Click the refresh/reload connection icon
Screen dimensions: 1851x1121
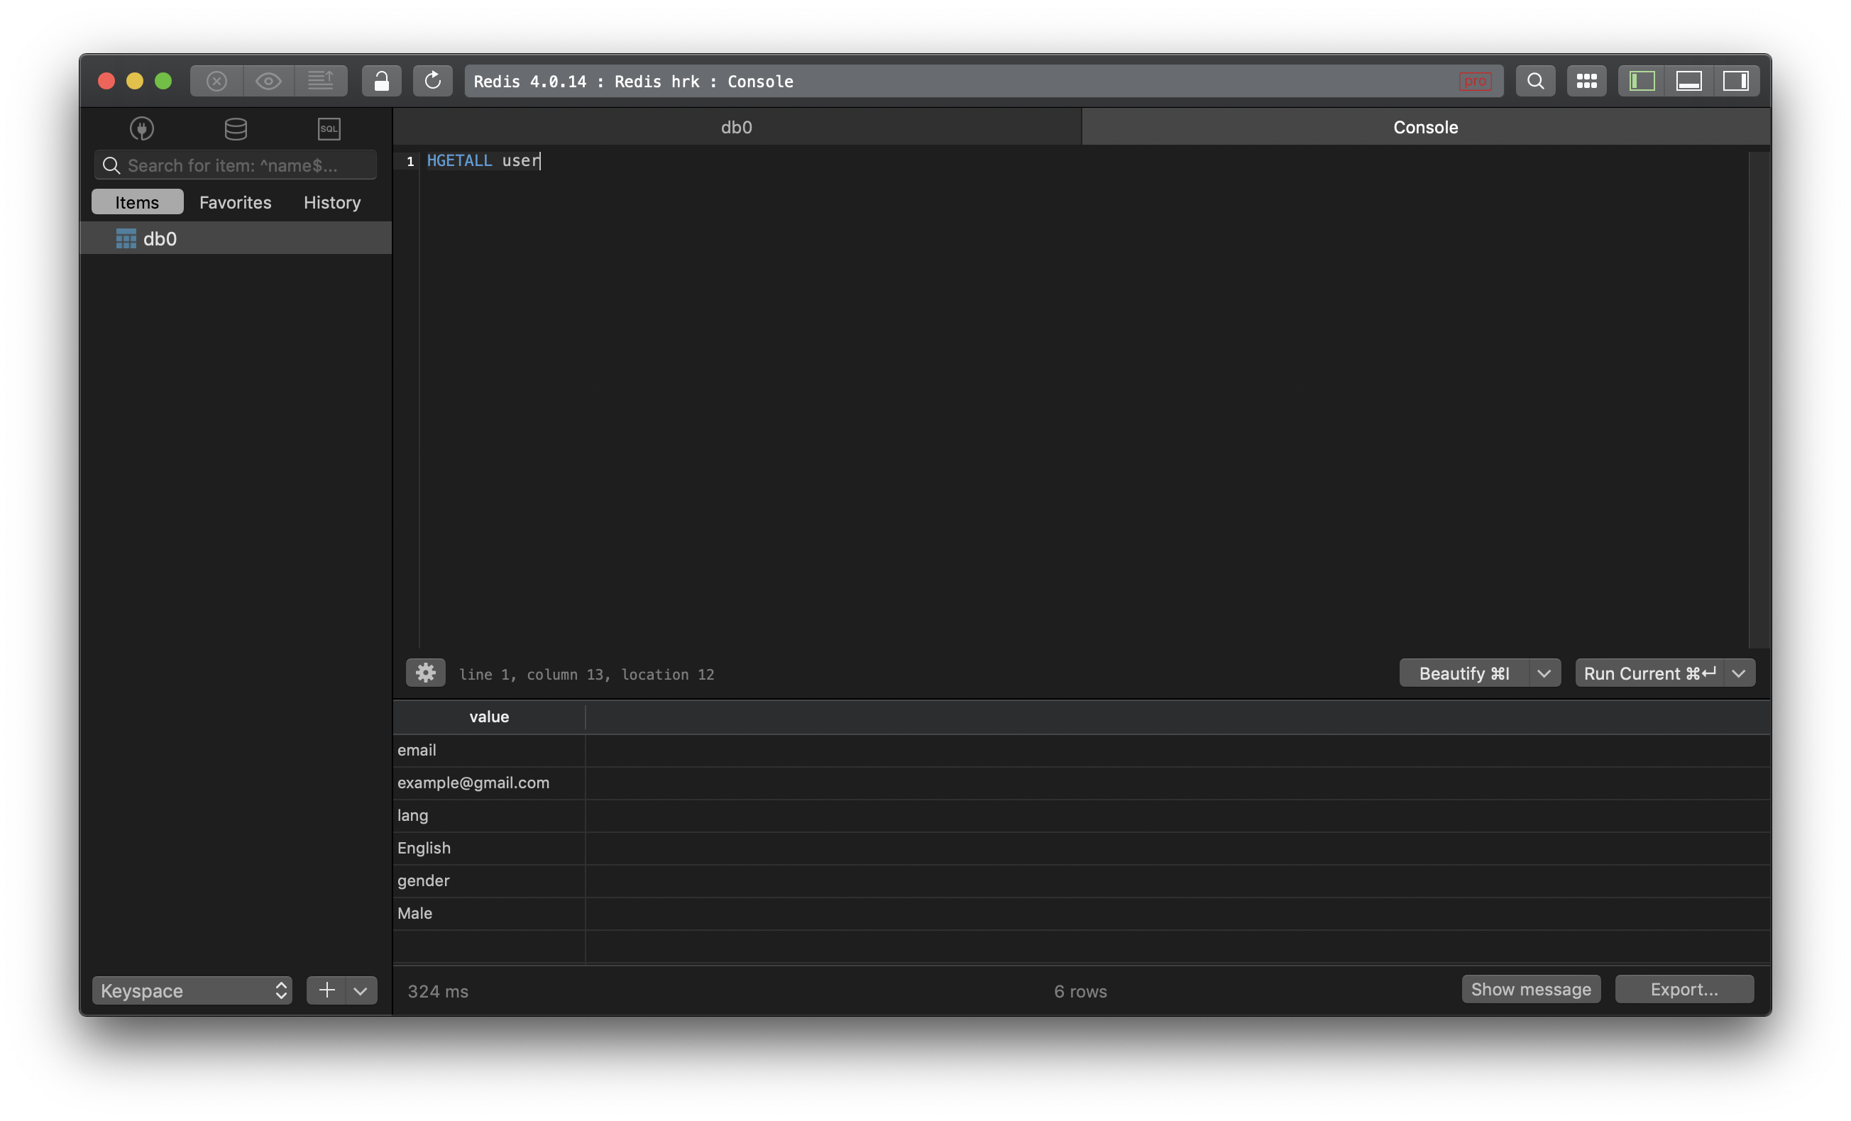(x=431, y=81)
